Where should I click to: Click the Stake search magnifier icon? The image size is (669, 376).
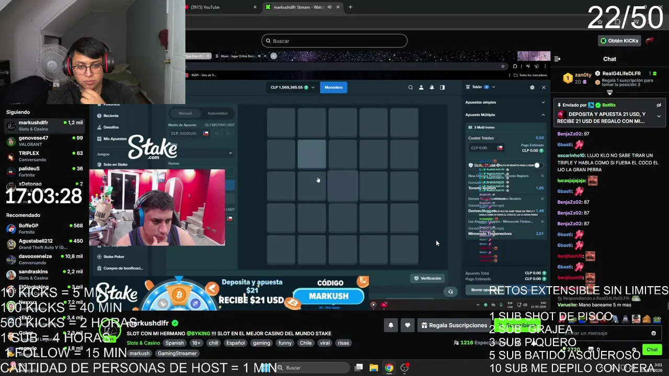[x=410, y=87]
